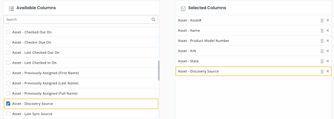Image resolution: width=334 pixels, height=119 pixels.
Task: Uncheck Asset - Discovery Source checkbox
Action: click(8, 104)
